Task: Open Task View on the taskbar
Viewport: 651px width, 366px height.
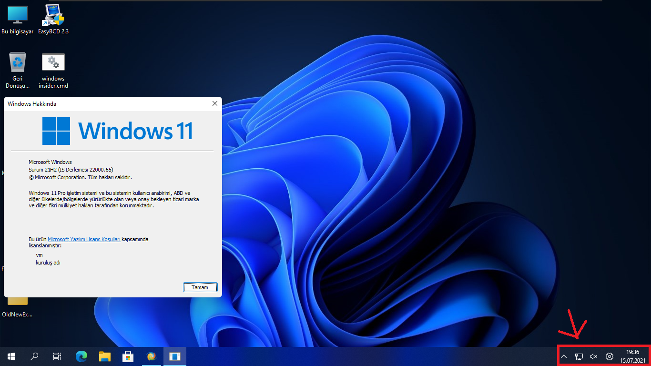Action: [57, 356]
